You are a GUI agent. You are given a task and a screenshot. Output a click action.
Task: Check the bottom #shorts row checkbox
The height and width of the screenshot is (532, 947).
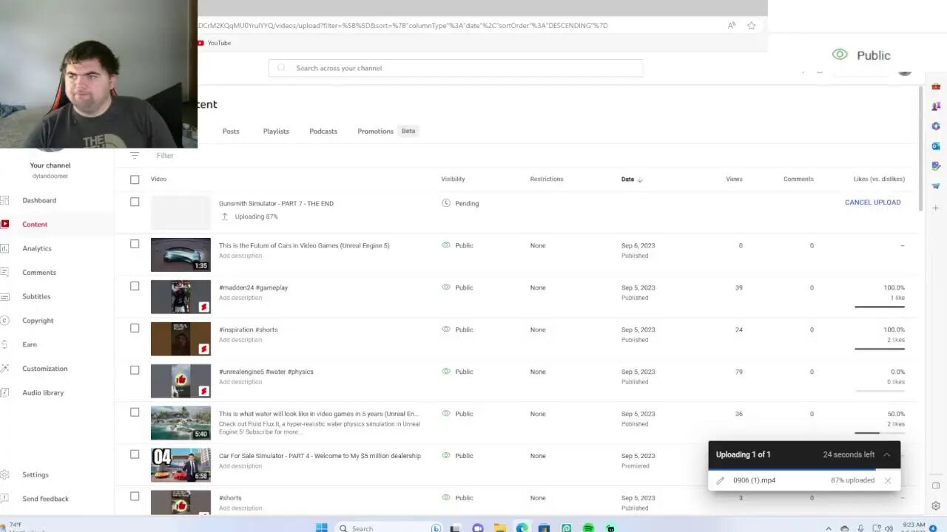[135, 497]
